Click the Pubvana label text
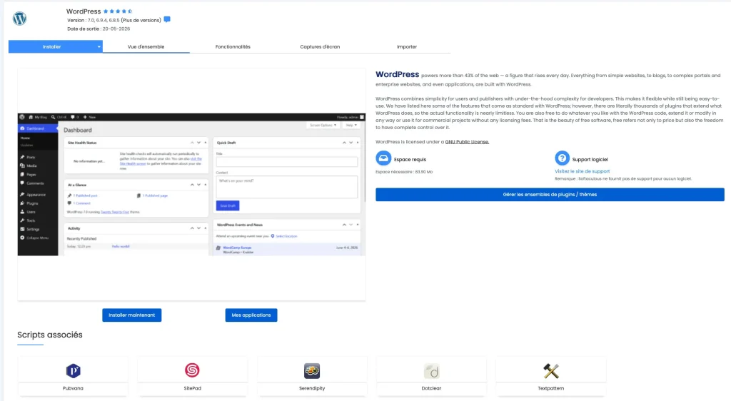Viewport: 731px width, 401px height. (x=73, y=388)
